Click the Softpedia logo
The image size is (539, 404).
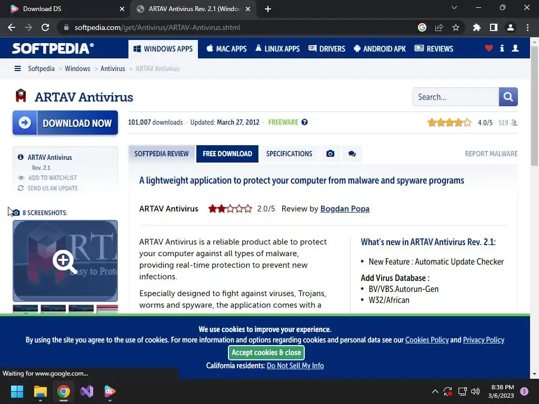pyautogui.click(x=53, y=48)
